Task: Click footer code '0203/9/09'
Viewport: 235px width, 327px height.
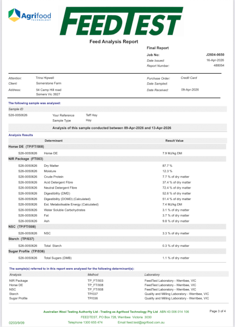Action: (x=16, y=323)
